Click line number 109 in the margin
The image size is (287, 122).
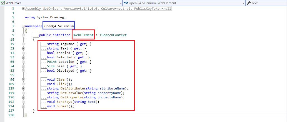11,84
